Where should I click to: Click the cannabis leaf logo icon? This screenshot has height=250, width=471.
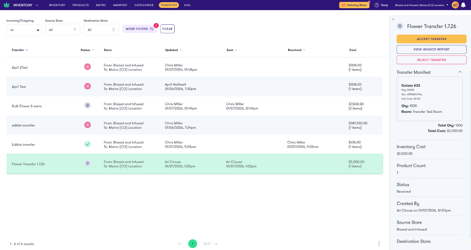tap(6, 5)
